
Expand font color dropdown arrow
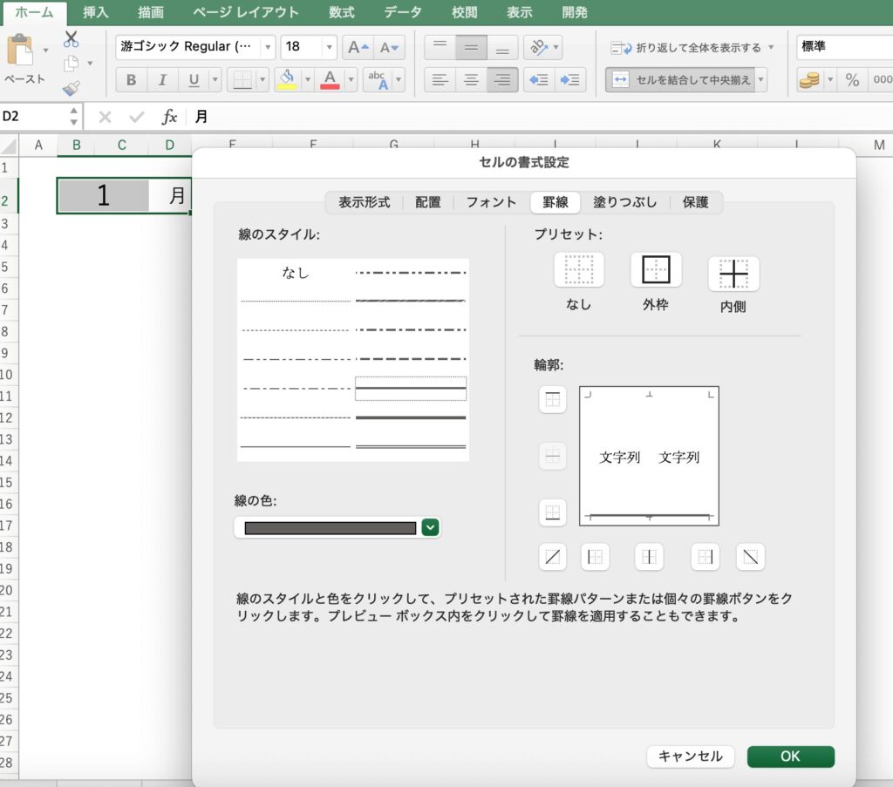(x=351, y=79)
